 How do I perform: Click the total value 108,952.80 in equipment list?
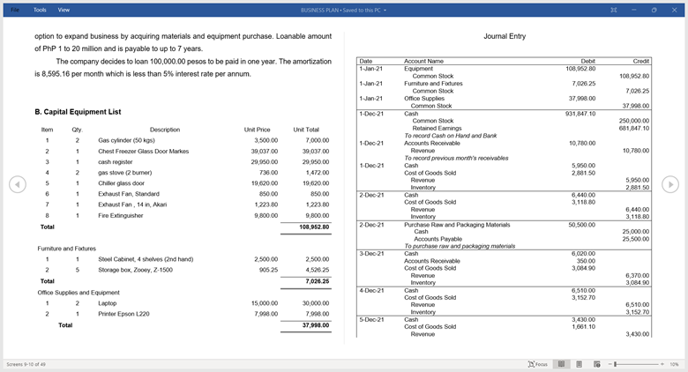click(314, 227)
